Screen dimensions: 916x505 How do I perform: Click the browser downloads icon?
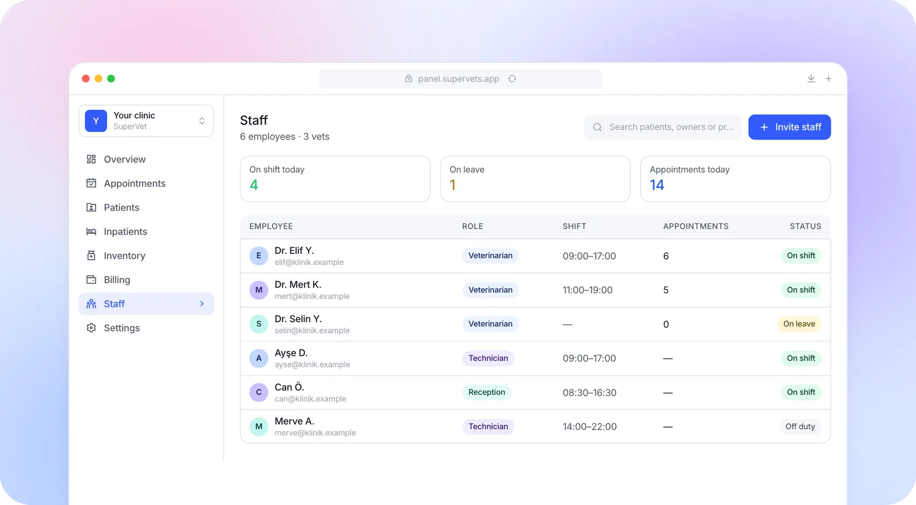(x=811, y=78)
